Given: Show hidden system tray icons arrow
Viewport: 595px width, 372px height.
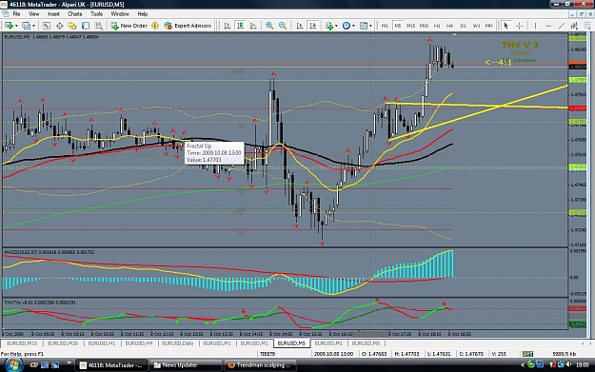Looking at the screenshot, I should tap(523, 365).
